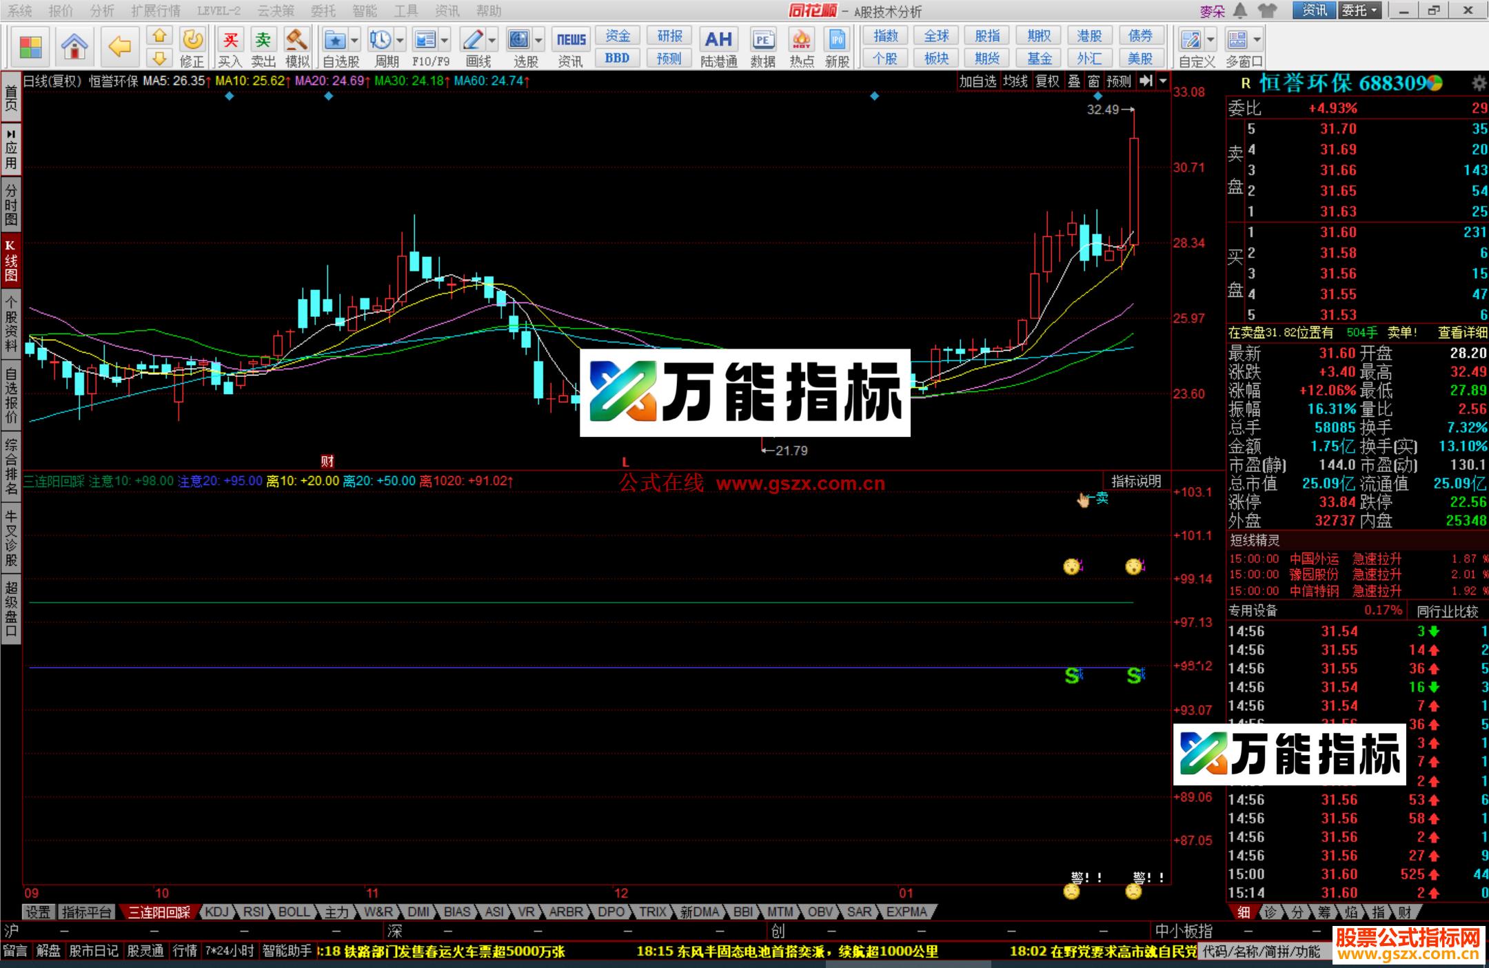
Task: Click the home house icon in toolbar
Action: click(x=74, y=46)
